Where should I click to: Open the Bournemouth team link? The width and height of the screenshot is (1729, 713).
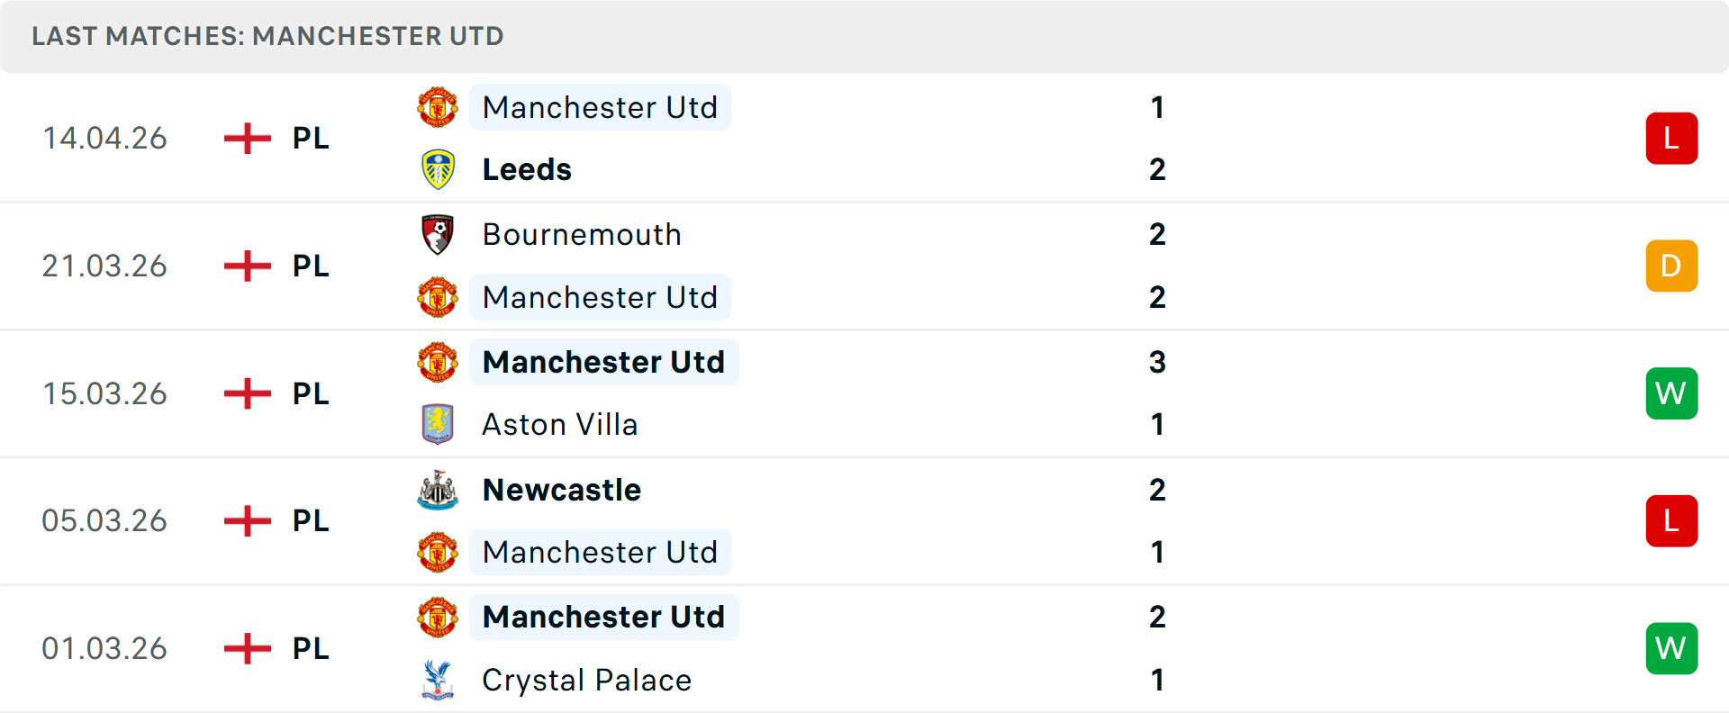coord(582,234)
